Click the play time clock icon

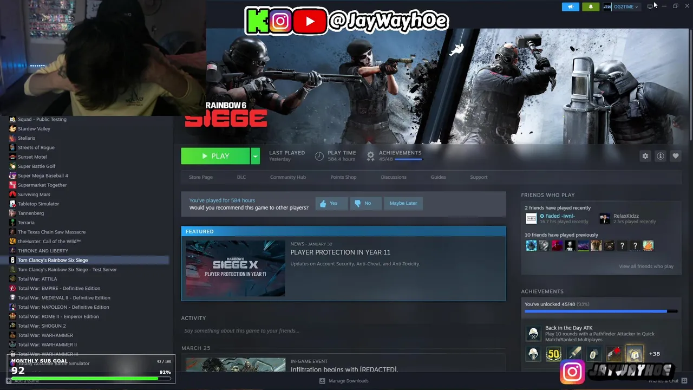319,156
